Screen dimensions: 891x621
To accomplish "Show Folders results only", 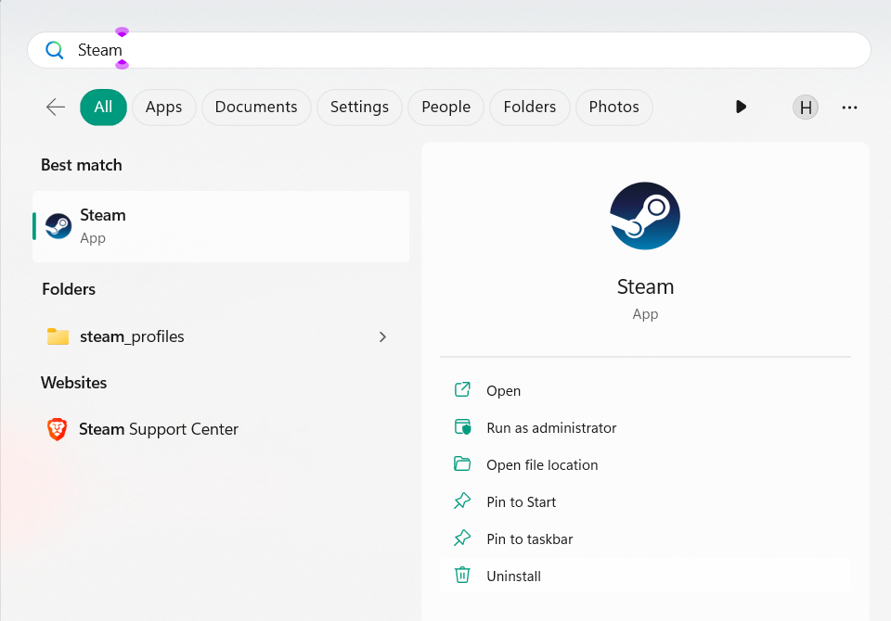I will 529,108.
